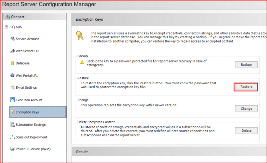Click the Subscription Settings icon
Screen dimensions: 267x163
pos(12,125)
